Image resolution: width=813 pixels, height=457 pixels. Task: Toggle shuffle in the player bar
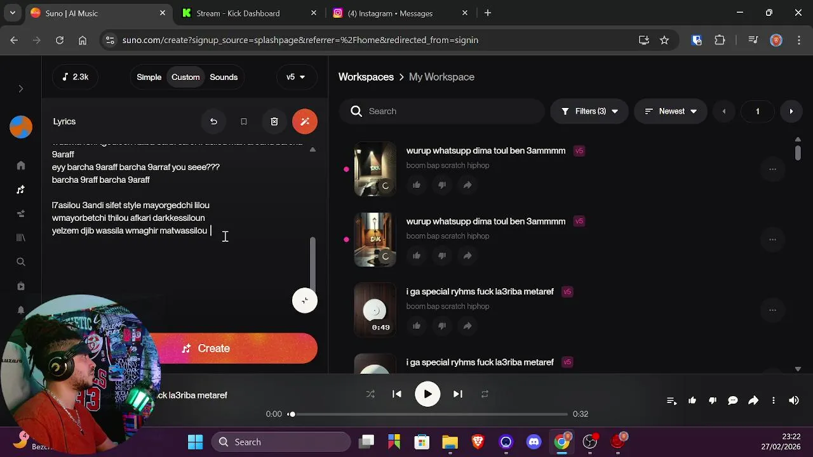pos(370,394)
